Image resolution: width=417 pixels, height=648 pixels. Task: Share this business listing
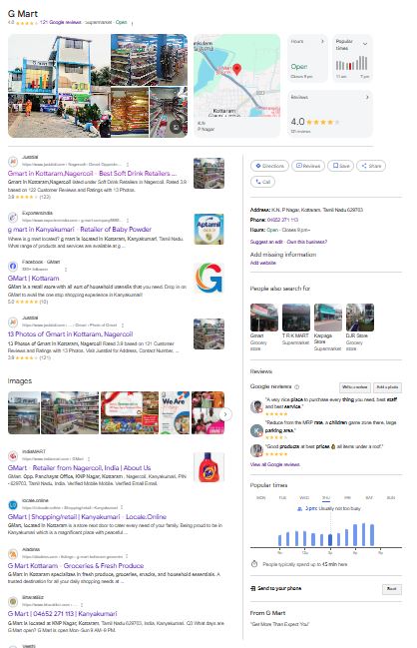tap(371, 166)
